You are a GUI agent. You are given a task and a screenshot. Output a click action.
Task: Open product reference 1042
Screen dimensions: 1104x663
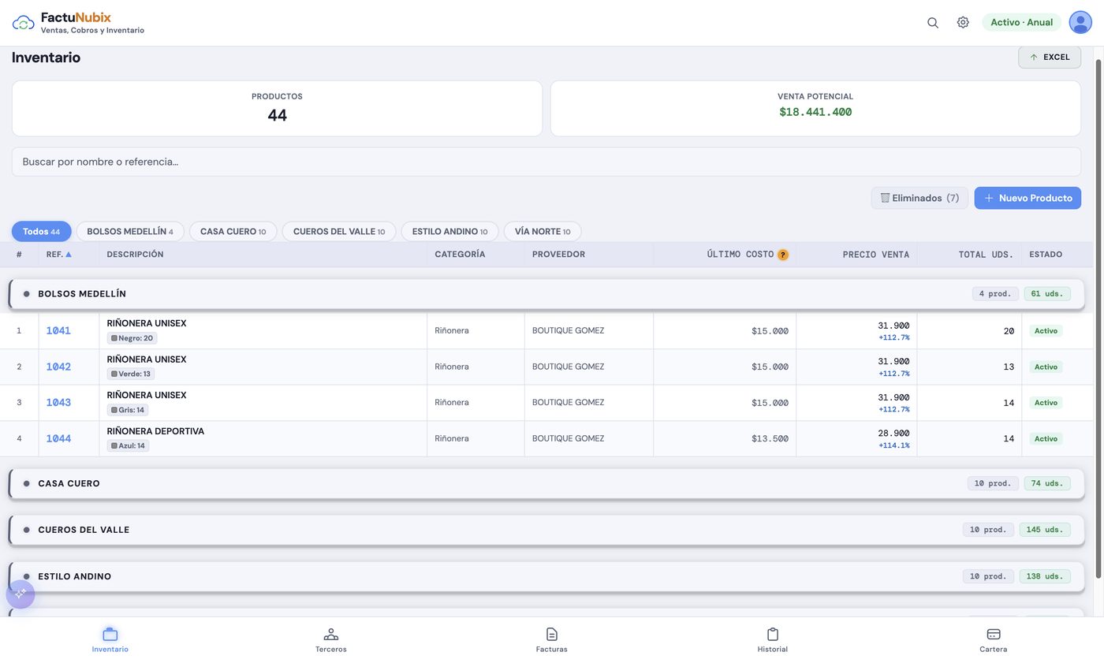tap(58, 367)
